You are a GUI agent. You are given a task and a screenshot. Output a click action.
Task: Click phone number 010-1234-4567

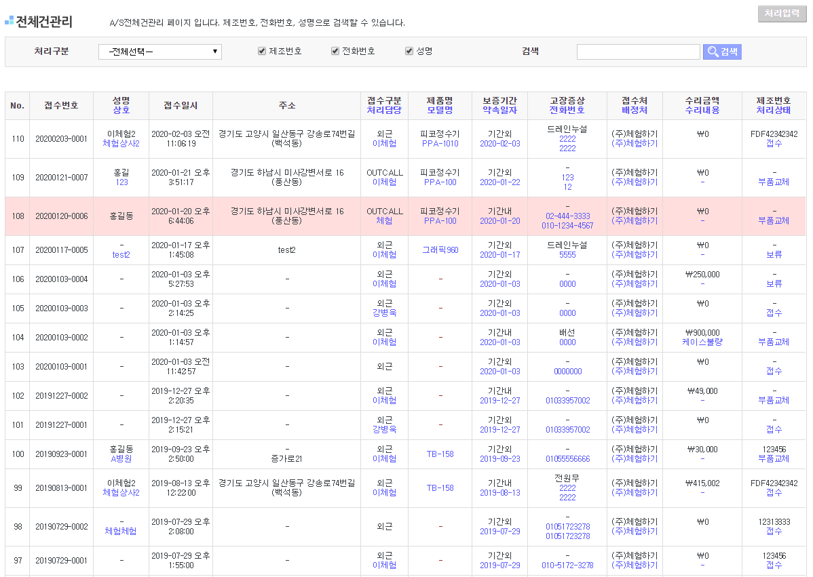pos(567,226)
